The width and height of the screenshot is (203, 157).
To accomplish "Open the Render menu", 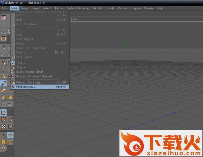I will click(122, 8).
